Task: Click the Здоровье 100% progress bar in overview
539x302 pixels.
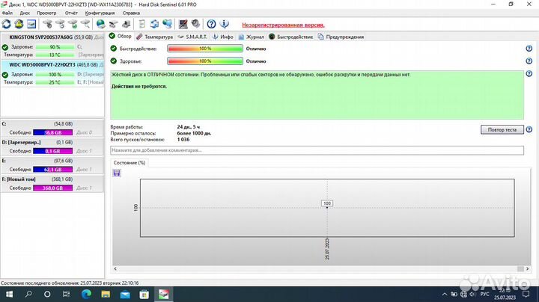Action: click(205, 61)
